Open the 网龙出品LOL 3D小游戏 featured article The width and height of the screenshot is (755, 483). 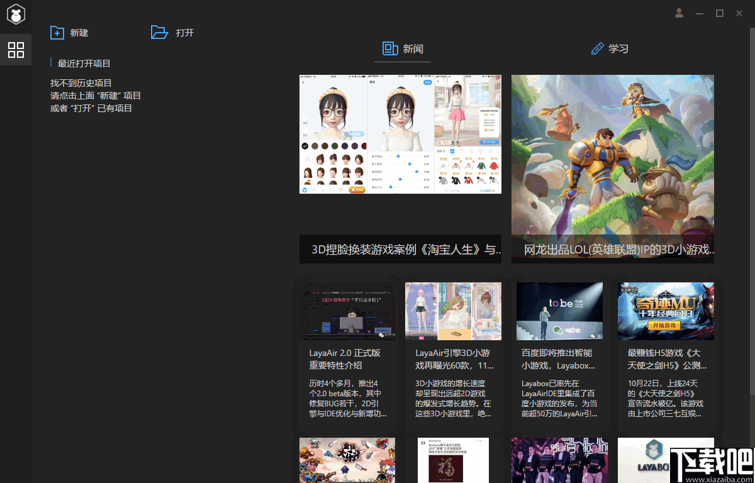612,169
